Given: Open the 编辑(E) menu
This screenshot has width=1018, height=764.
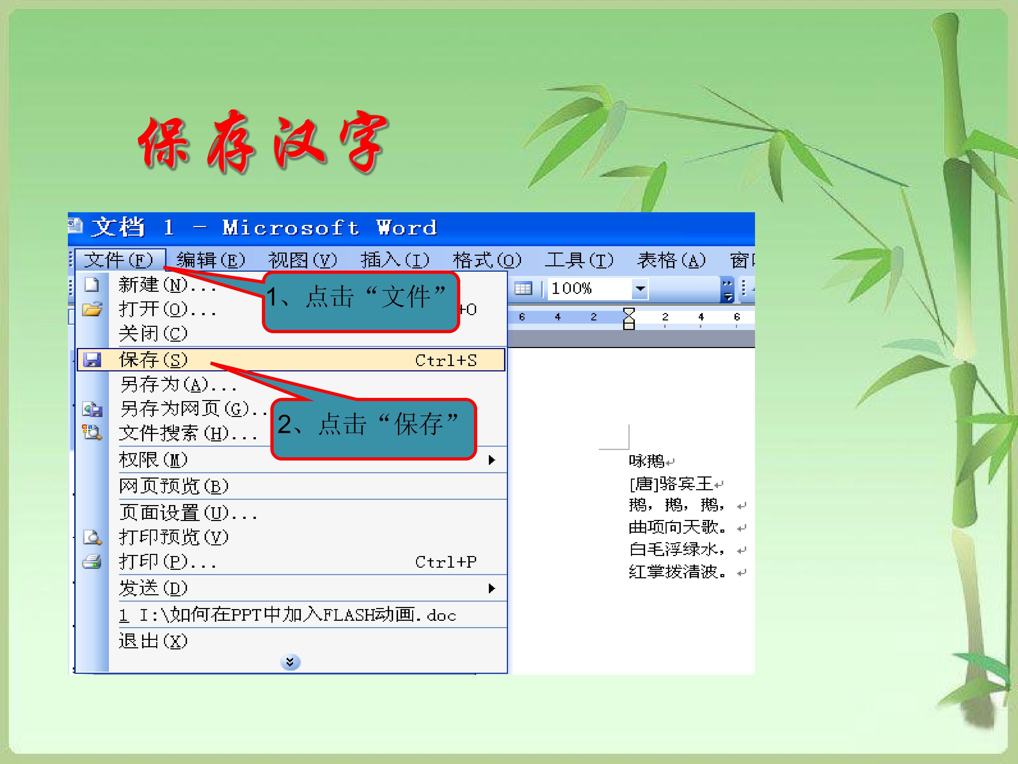Looking at the screenshot, I should pyautogui.click(x=211, y=260).
